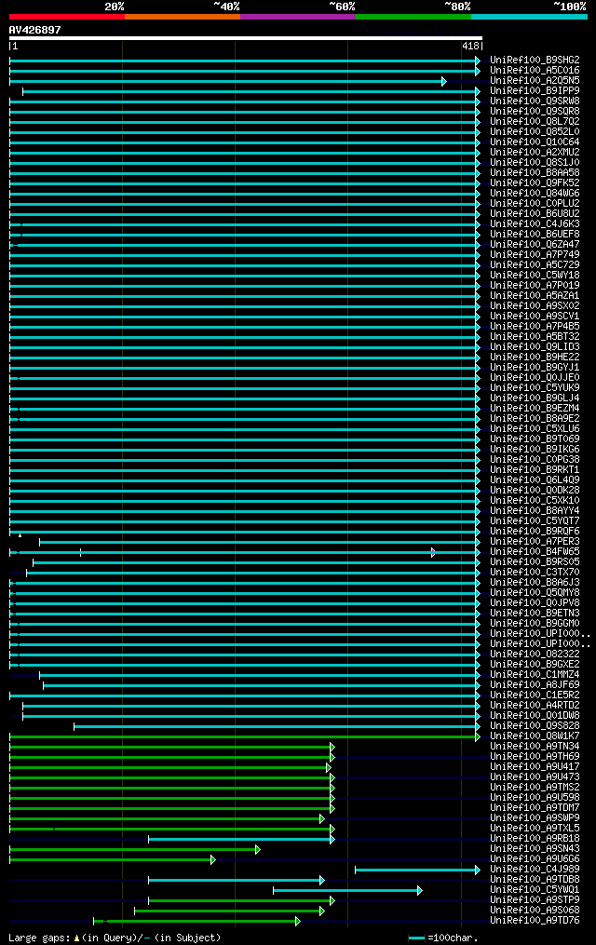Select label UniRef100_Q6L4Q9
The width and height of the screenshot is (596, 945).
pyautogui.click(x=535, y=480)
